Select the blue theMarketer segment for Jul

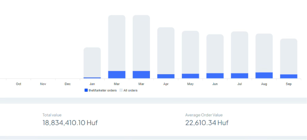239,76
